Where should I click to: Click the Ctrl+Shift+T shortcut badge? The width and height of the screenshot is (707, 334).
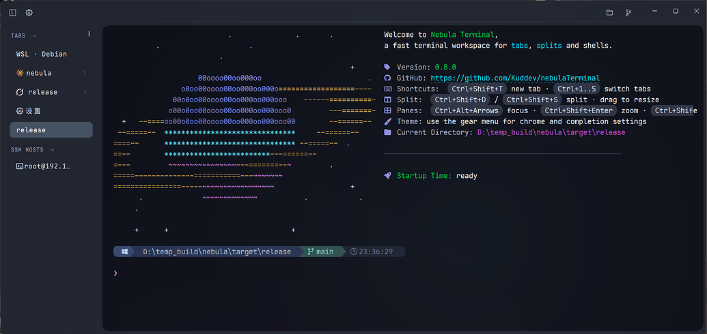[477, 89]
